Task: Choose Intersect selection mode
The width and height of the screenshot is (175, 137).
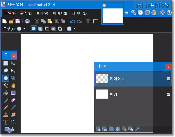Action: pos(53,29)
